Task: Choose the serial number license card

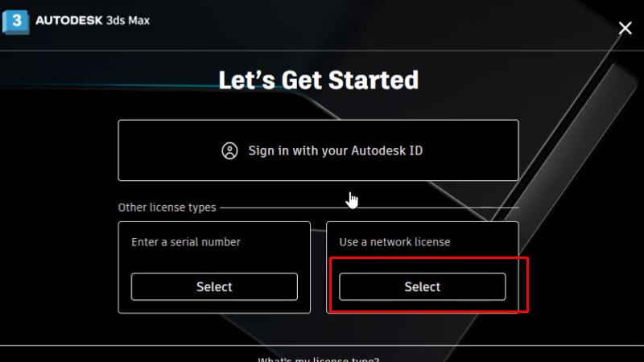Action: pyautogui.click(x=214, y=286)
